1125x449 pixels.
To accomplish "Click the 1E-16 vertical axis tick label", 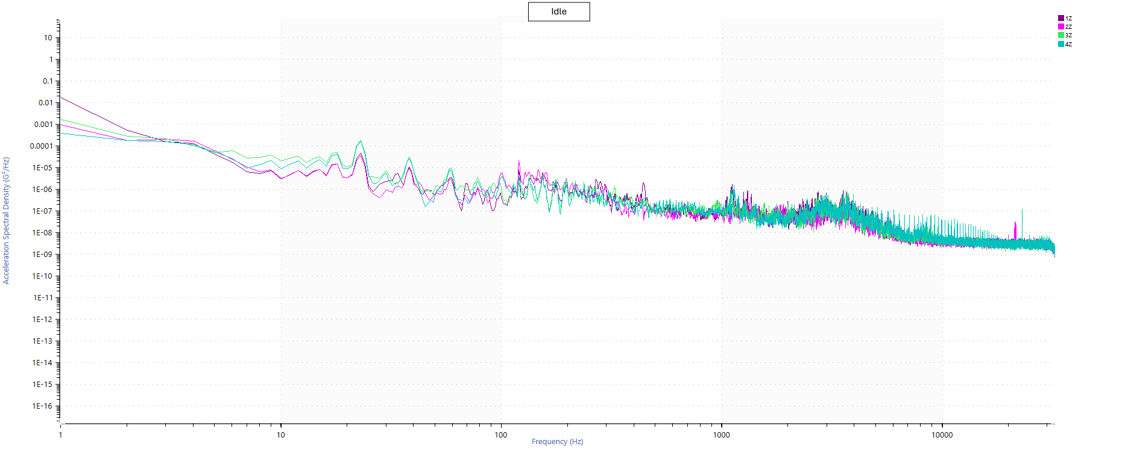I will (x=42, y=406).
